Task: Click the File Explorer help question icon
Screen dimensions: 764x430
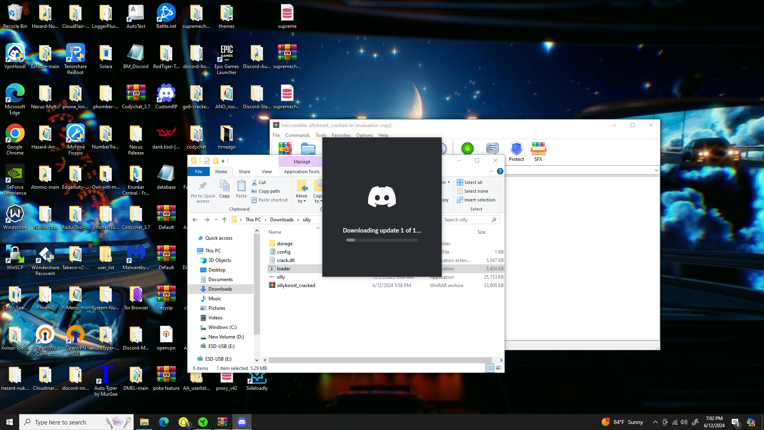Action: [500, 171]
